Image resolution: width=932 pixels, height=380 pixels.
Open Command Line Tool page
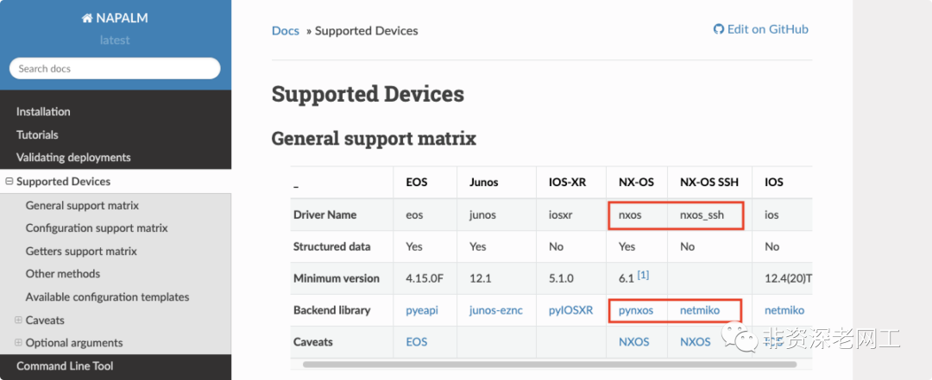coord(65,366)
